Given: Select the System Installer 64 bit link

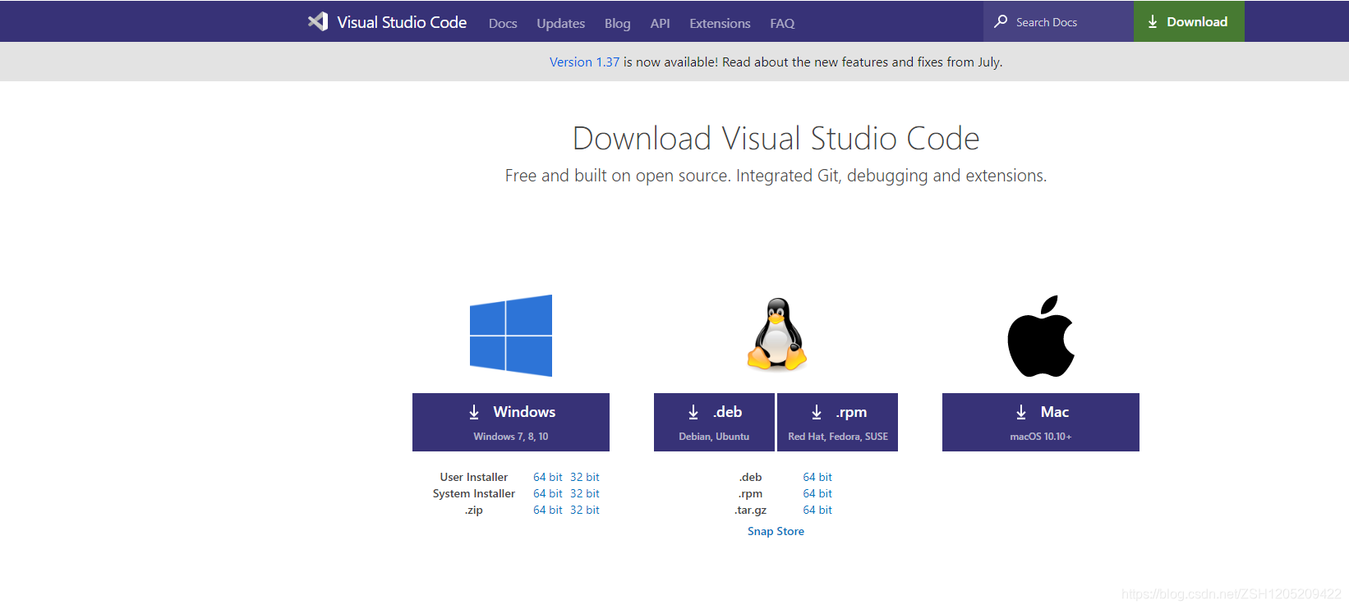Looking at the screenshot, I should pyautogui.click(x=548, y=493).
